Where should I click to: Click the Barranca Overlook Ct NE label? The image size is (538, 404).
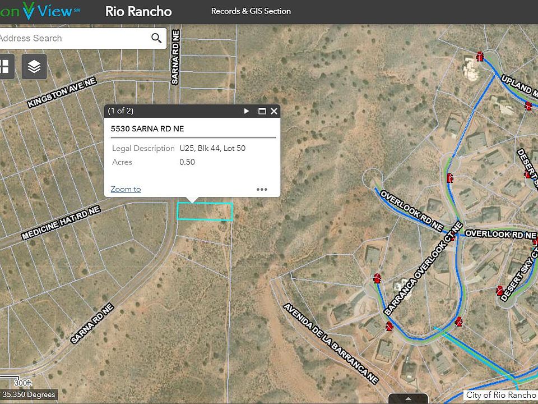click(424, 269)
